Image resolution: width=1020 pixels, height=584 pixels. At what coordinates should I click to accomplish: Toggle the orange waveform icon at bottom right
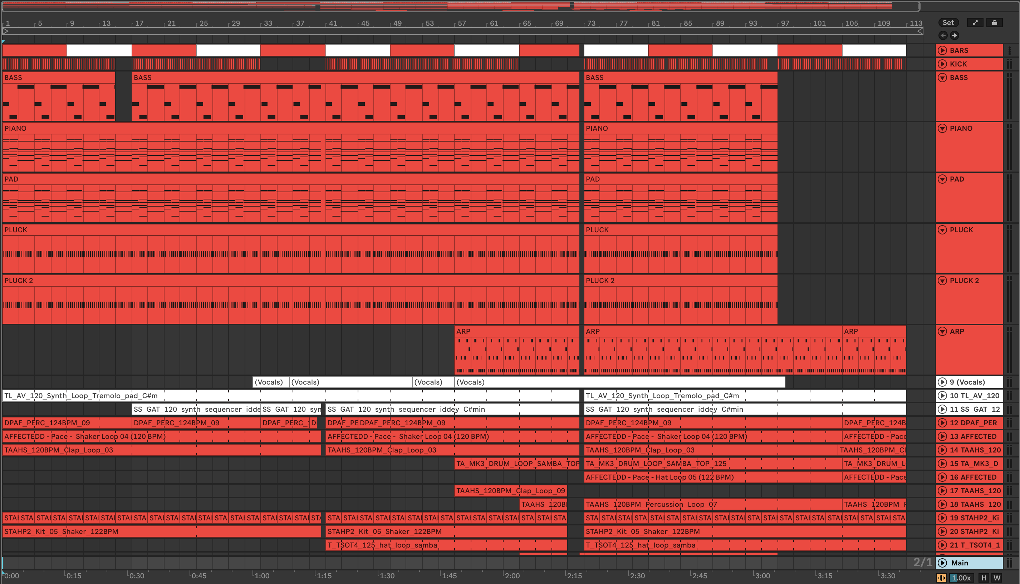pos(941,578)
